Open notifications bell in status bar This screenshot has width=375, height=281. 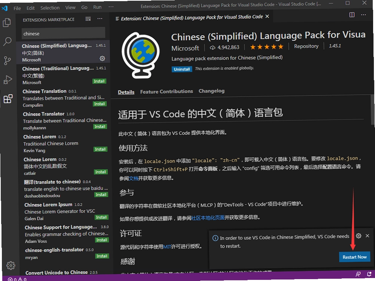pos(369,274)
